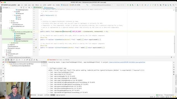This screenshot has width=177, height=99.
Task: Select restaurants.csv in project tree
Action: click(18, 24)
